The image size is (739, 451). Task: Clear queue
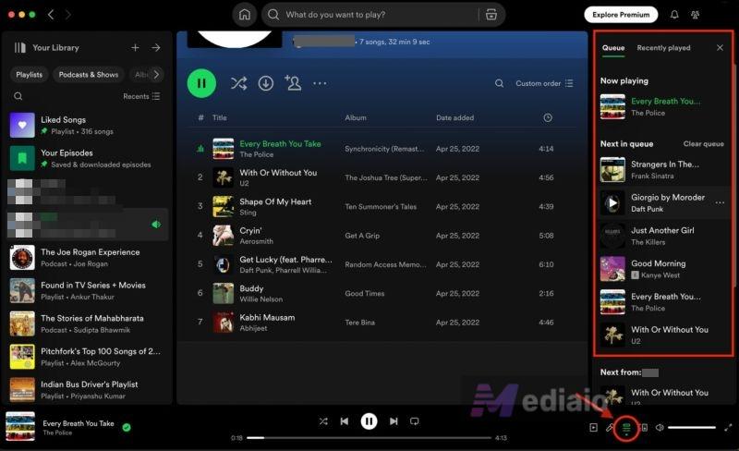coord(703,144)
